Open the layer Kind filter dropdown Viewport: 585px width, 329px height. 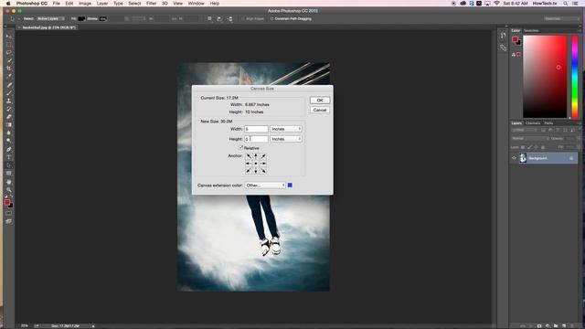point(524,130)
